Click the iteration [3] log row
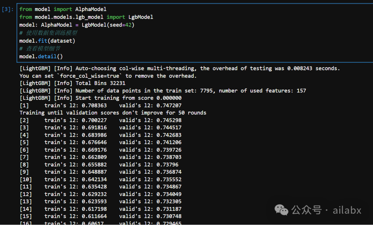Screen dimensions: 373x225 [101, 127]
